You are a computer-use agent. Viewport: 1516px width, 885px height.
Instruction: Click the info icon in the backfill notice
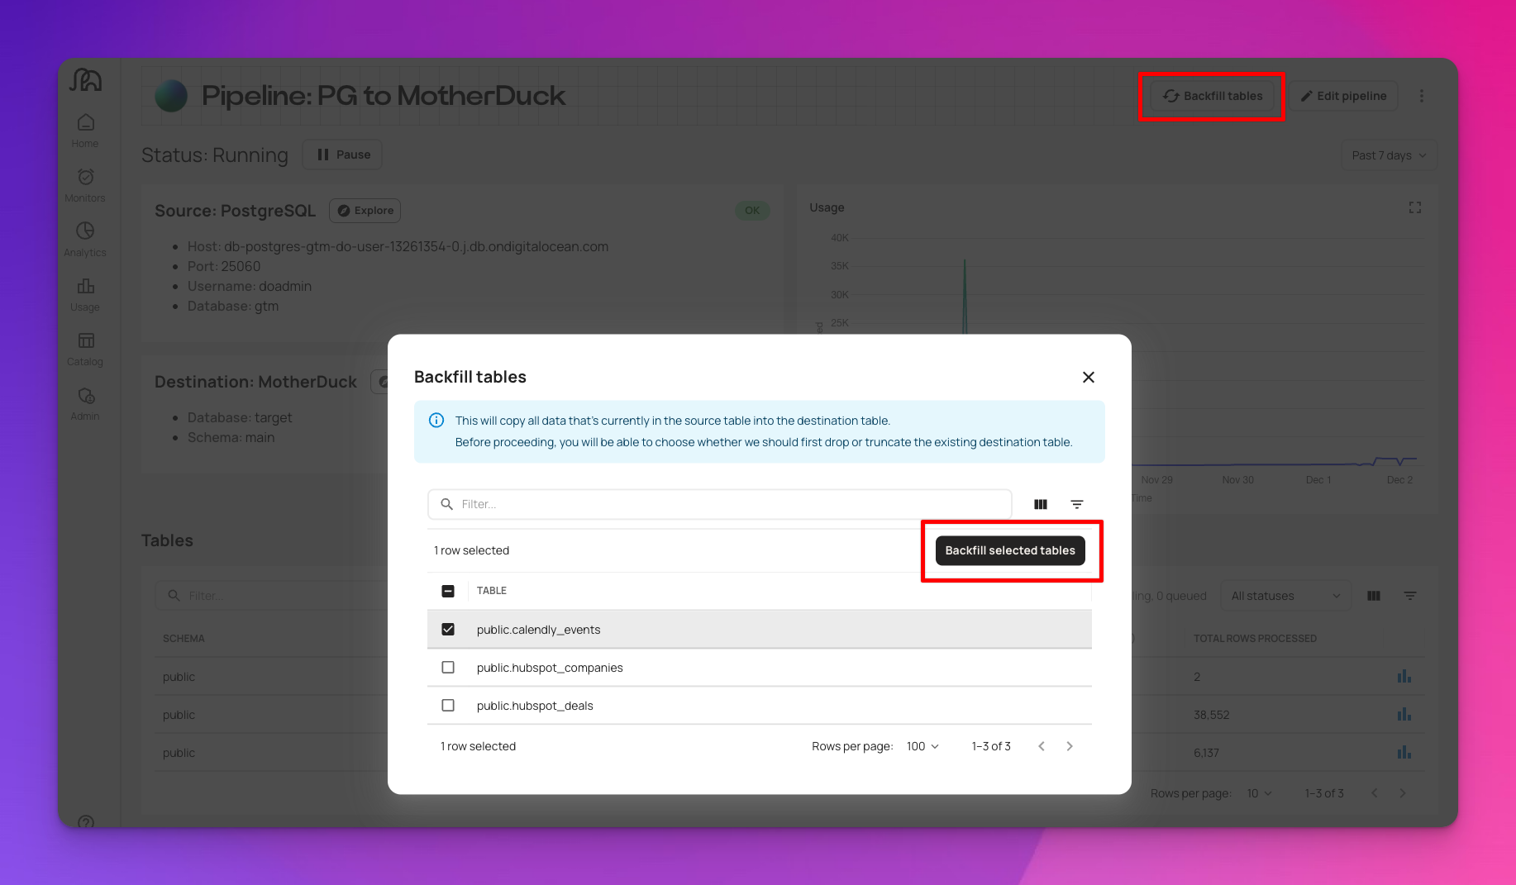pos(436,421)
